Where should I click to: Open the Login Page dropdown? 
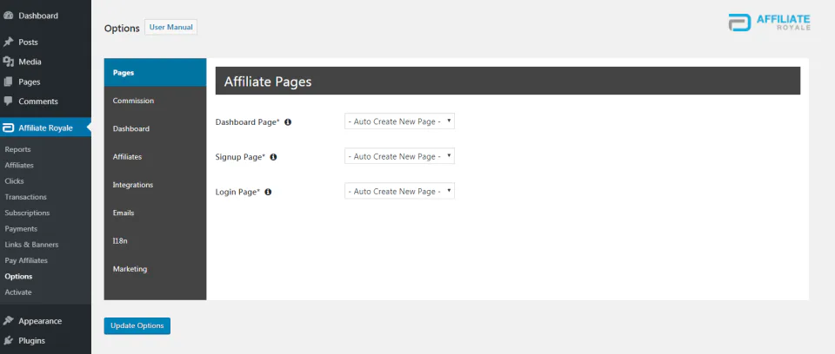[399, 192]
